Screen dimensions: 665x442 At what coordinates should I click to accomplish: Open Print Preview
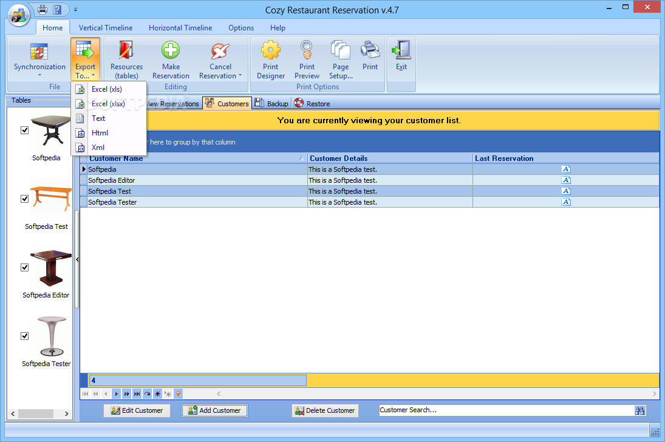307,59
